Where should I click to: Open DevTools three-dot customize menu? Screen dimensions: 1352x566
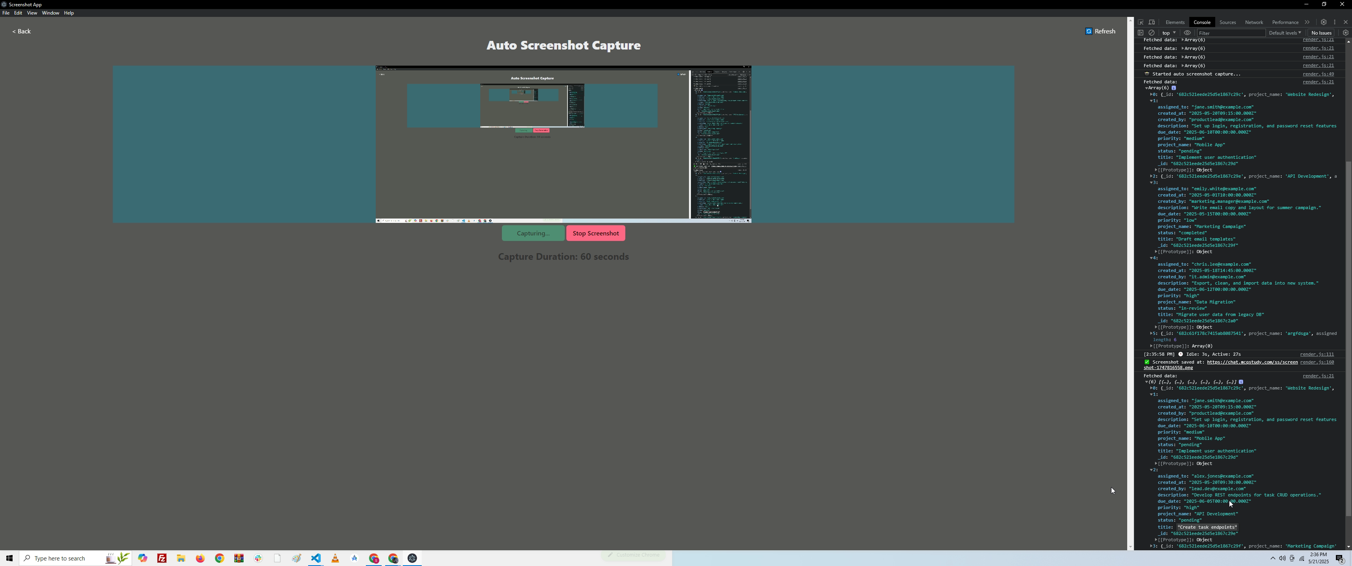coord(1335,22)
